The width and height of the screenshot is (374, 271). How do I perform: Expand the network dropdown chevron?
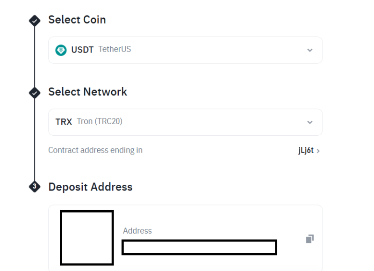pos(309,122)
